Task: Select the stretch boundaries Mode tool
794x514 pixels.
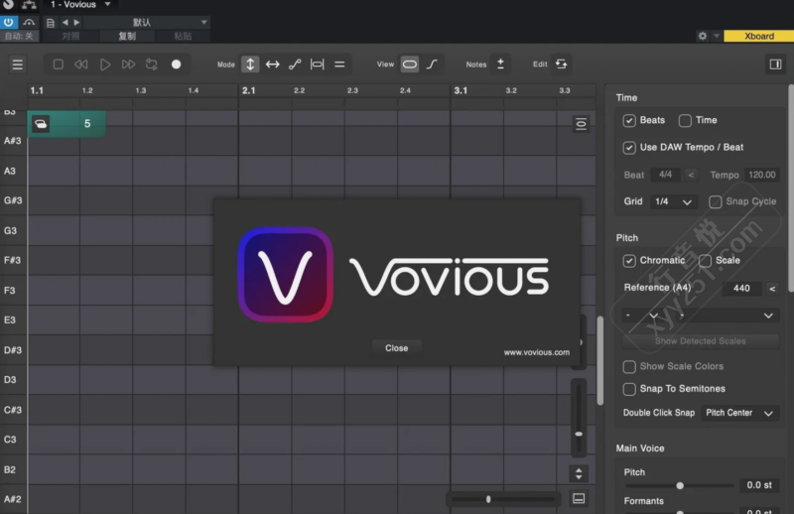Action: pos(317,64)
